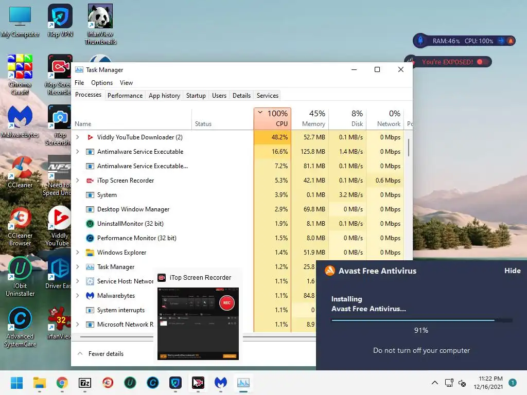Click the rocket boost icon in RAM widget
This screenshot has height=395, width=527.
[420, 41]
